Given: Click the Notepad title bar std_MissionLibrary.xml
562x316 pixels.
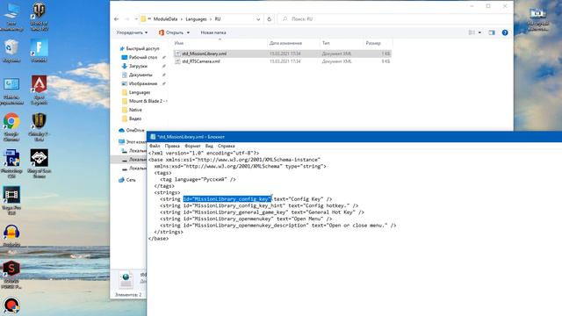Looking at the screenshot, I should coord(354,137).
